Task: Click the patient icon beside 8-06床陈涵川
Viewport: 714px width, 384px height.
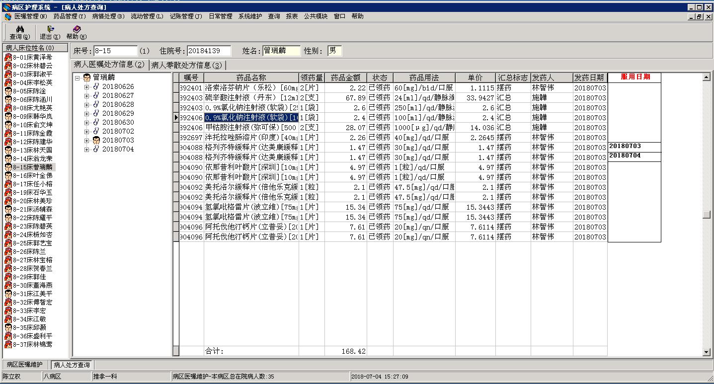Action: pos(8,99)
